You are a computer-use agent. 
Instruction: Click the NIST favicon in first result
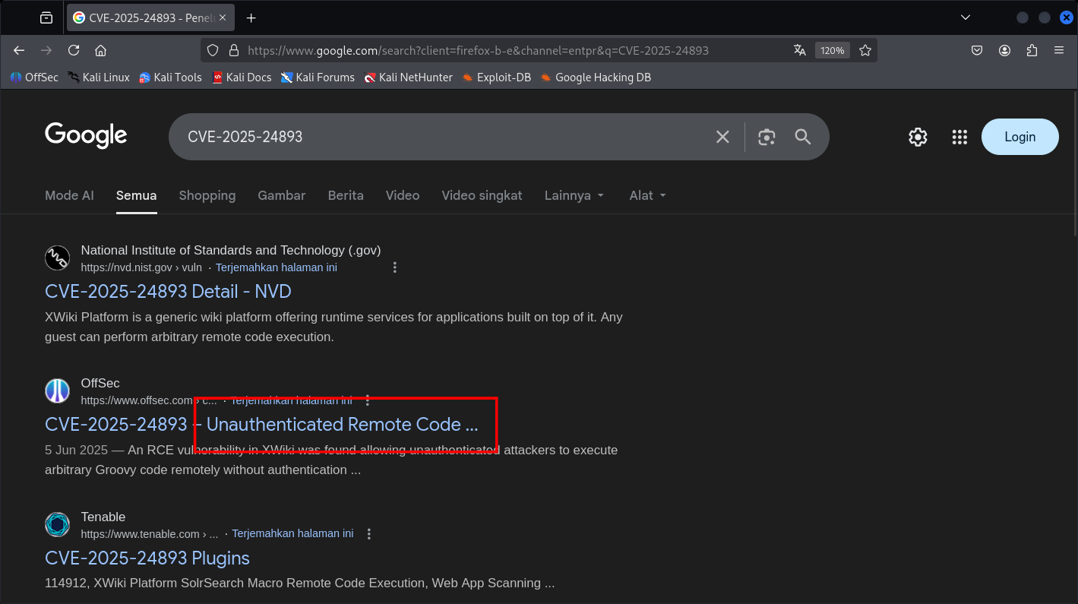57,258
